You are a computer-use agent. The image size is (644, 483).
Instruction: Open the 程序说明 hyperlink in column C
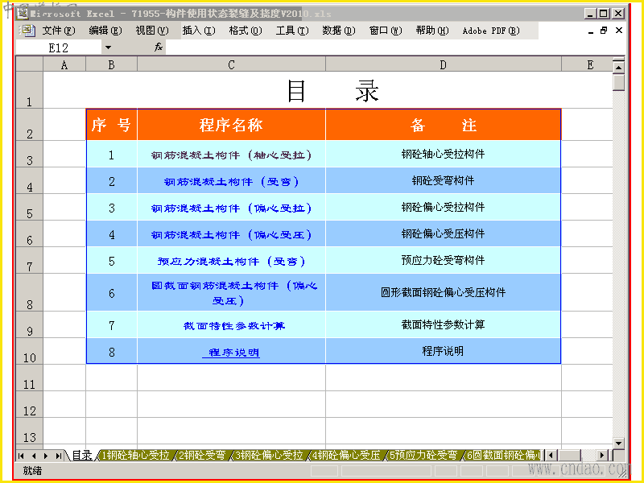(231, 353)
